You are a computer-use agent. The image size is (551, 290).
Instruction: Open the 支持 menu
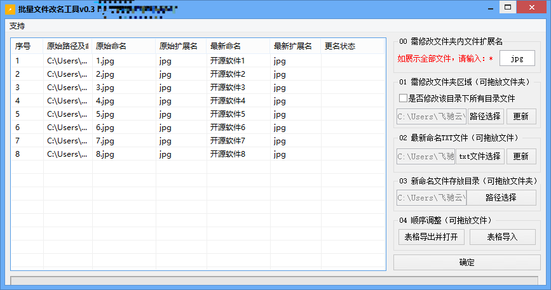[x=17, y=26]
